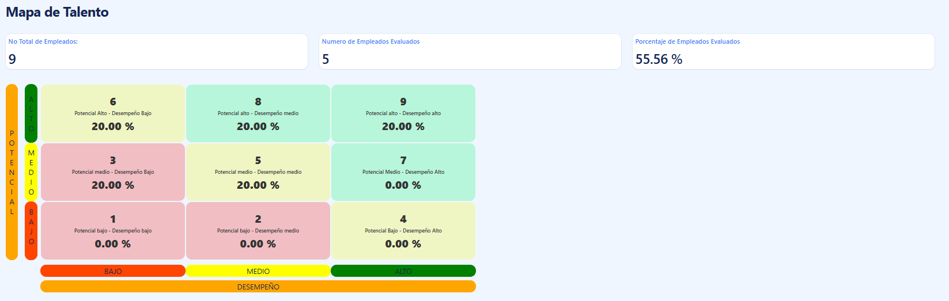Click the yellow MEDIO horizontal axis label
949x301 pixels.
(x=258, y=271)
